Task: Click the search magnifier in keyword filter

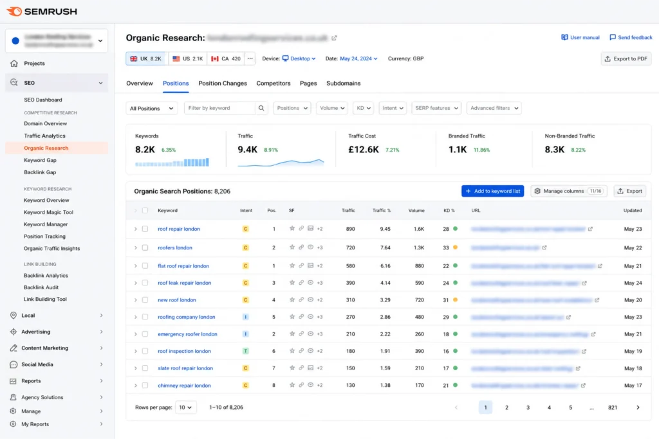Action: tap(261, 108)
